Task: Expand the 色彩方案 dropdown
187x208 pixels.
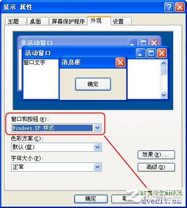Action: (97, 147)
